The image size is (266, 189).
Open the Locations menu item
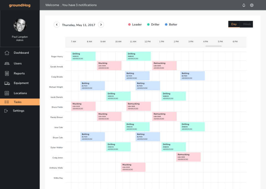(x=20, y=93)
